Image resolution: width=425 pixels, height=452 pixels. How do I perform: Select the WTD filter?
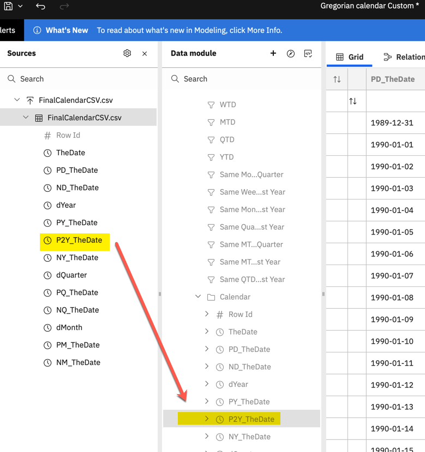228,104
